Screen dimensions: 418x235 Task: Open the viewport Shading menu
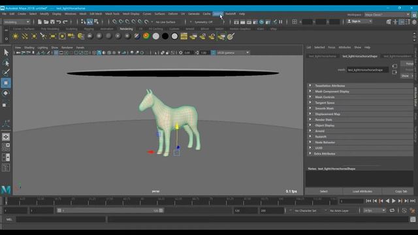pyautogui.click(x=29, y=48)
